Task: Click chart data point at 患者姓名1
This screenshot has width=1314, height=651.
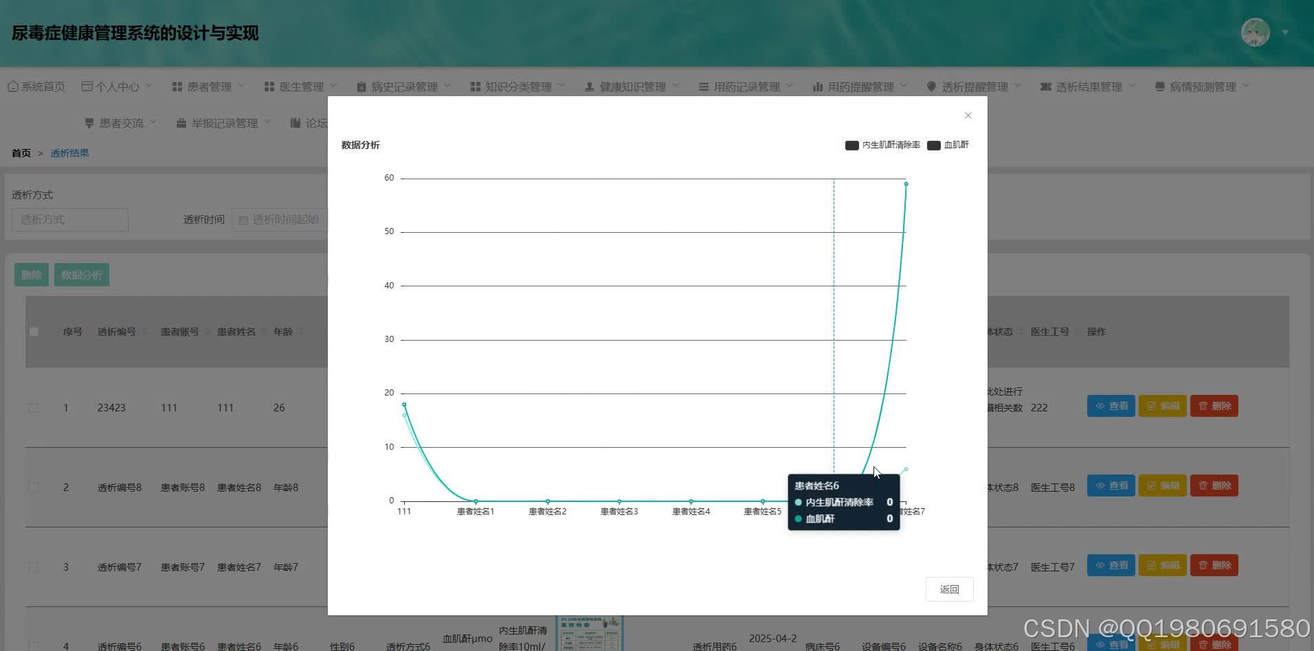Action: (476, 501)
